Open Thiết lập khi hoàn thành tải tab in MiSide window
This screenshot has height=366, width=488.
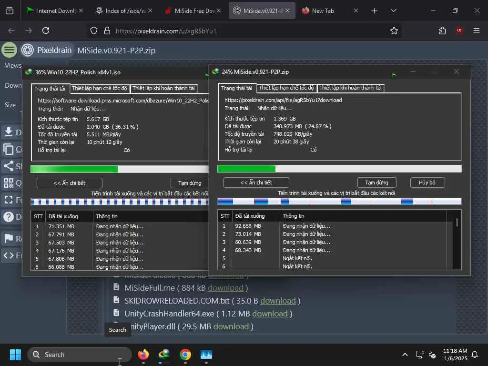point(350,88)
